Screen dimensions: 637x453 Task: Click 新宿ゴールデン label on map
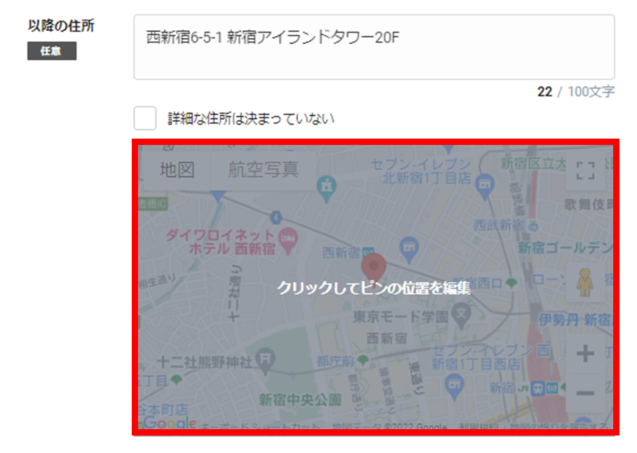click(x=565, y=247)
